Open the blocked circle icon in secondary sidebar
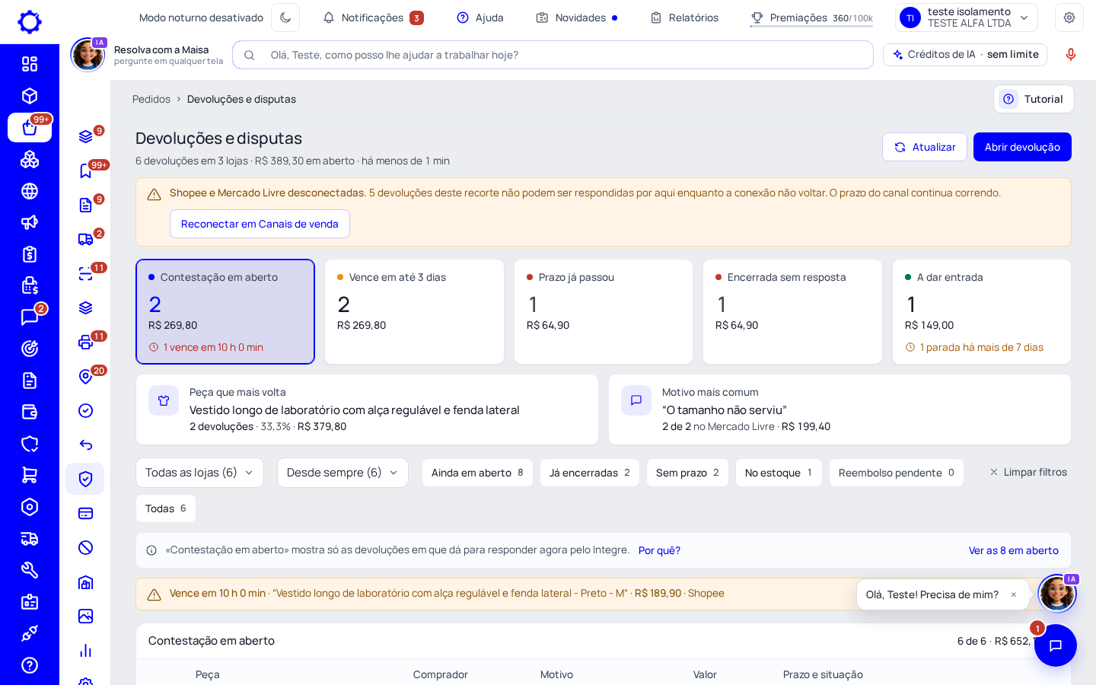1096x685 pixels. pyautogui.click(x=86, y=547)
